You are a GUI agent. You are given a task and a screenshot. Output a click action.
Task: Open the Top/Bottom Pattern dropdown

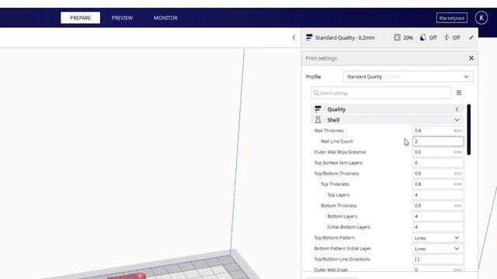point(438,238)
